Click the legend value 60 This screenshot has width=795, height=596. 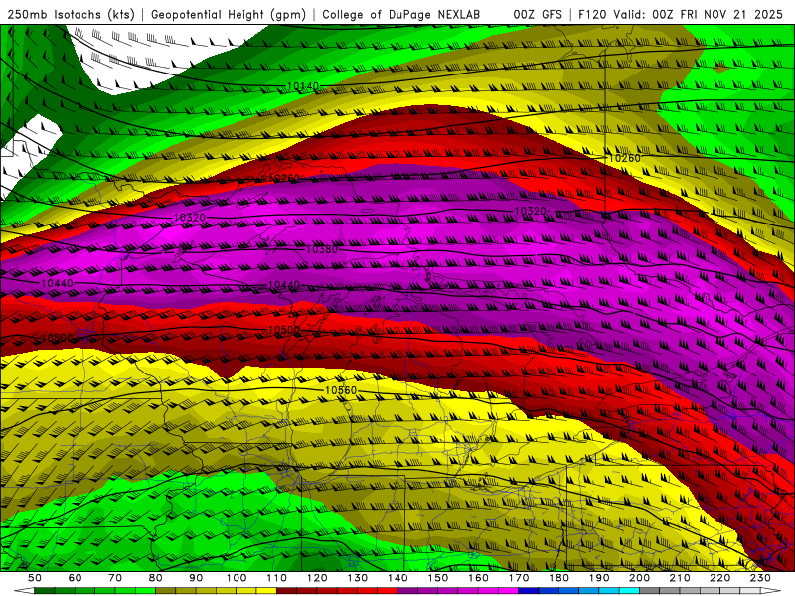click(x=75, y=578)
